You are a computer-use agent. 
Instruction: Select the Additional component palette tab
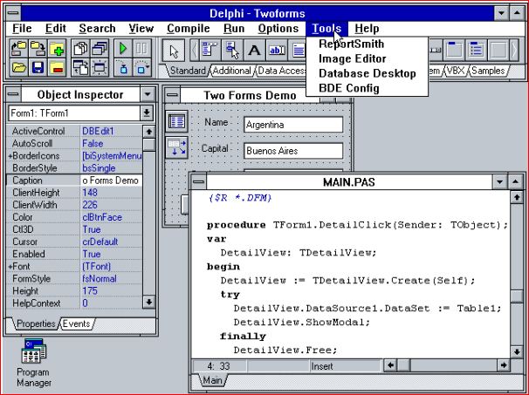(230, 71)
